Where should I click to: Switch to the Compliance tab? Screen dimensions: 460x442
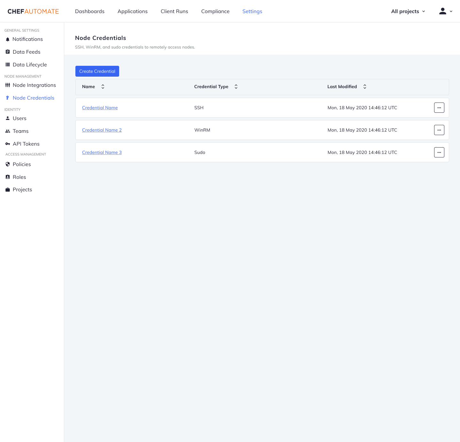215,11
